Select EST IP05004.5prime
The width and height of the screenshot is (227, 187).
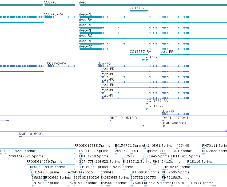[x=114, y=183]
